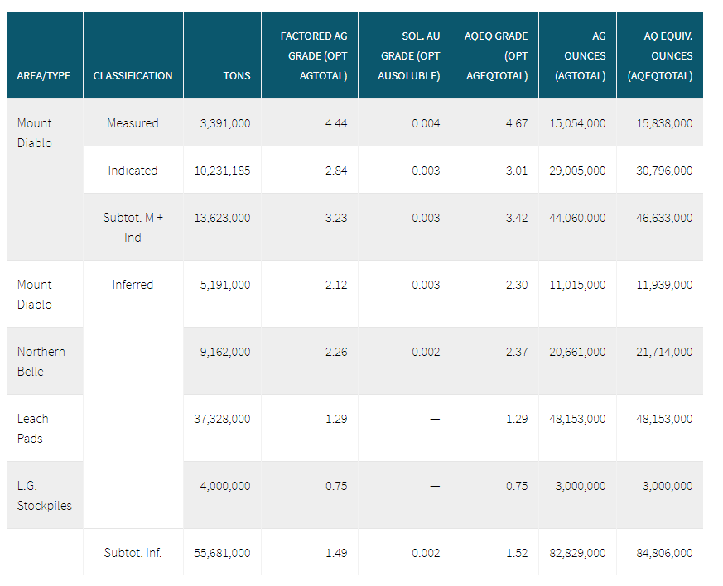Click the FACTORED AG GRADE header
This screenshot has width=723, height=586.
[314, 56]
